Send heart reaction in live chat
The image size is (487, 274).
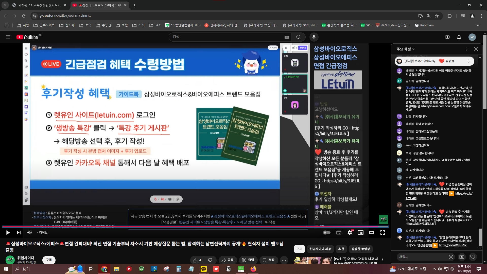pyautogui.click(x=473, y=257)
